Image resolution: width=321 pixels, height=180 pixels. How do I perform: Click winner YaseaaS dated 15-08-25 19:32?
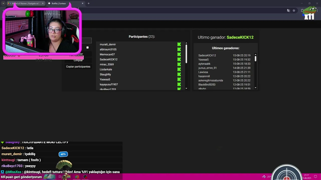[203, 60]
